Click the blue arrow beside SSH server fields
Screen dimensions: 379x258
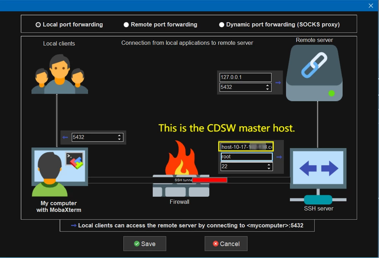coord(279,157)
